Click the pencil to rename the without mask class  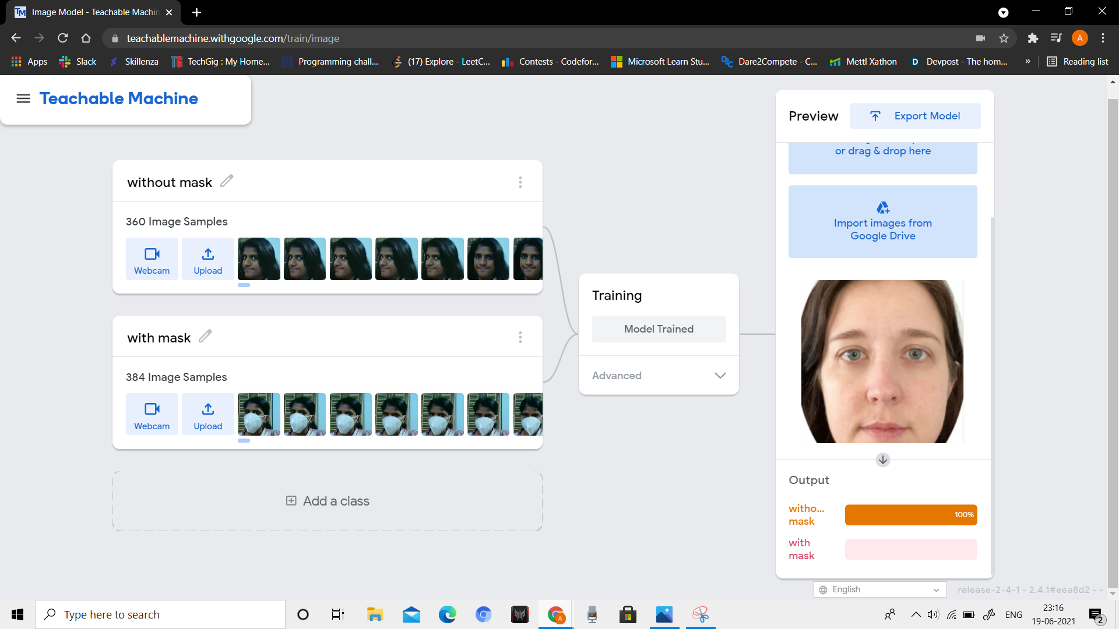tap(227, 181)
